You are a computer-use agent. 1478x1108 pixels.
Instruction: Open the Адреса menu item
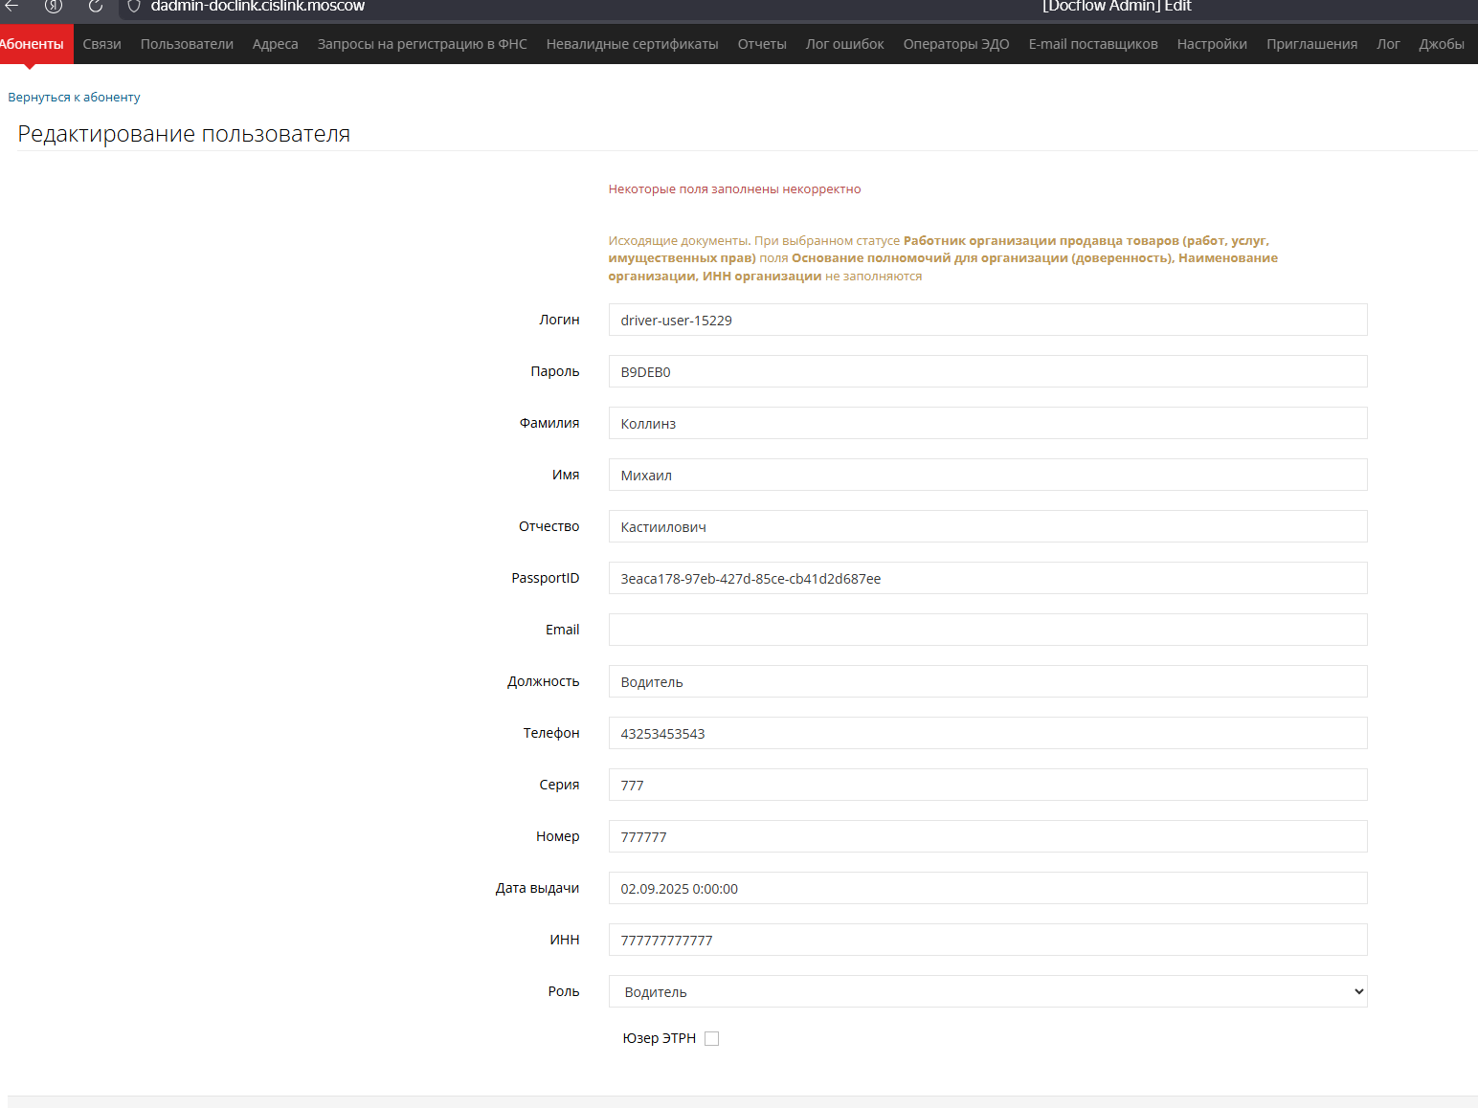(x=276, y=44)
